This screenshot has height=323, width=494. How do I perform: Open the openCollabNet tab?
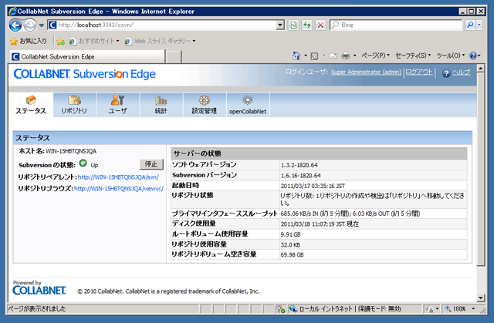tap(248, 105)
